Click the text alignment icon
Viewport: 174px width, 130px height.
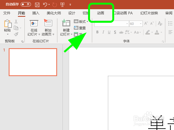pyautogui.click(x=170, y=32)
